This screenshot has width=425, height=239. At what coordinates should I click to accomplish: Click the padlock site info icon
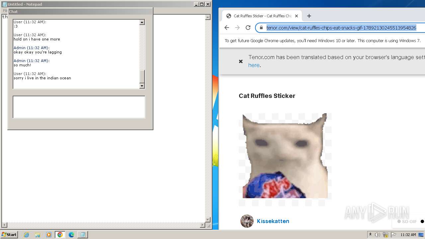click(x=261, y=28)
